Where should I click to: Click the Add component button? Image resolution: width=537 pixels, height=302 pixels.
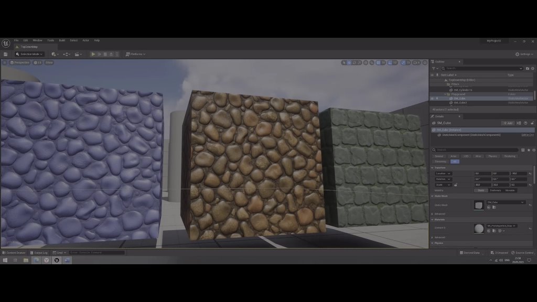pos(508,123)
